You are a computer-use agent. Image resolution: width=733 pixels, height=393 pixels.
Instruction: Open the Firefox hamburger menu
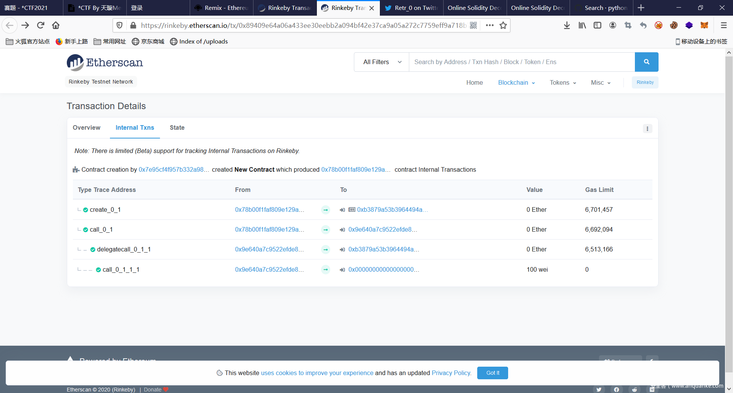pos(723,25)
